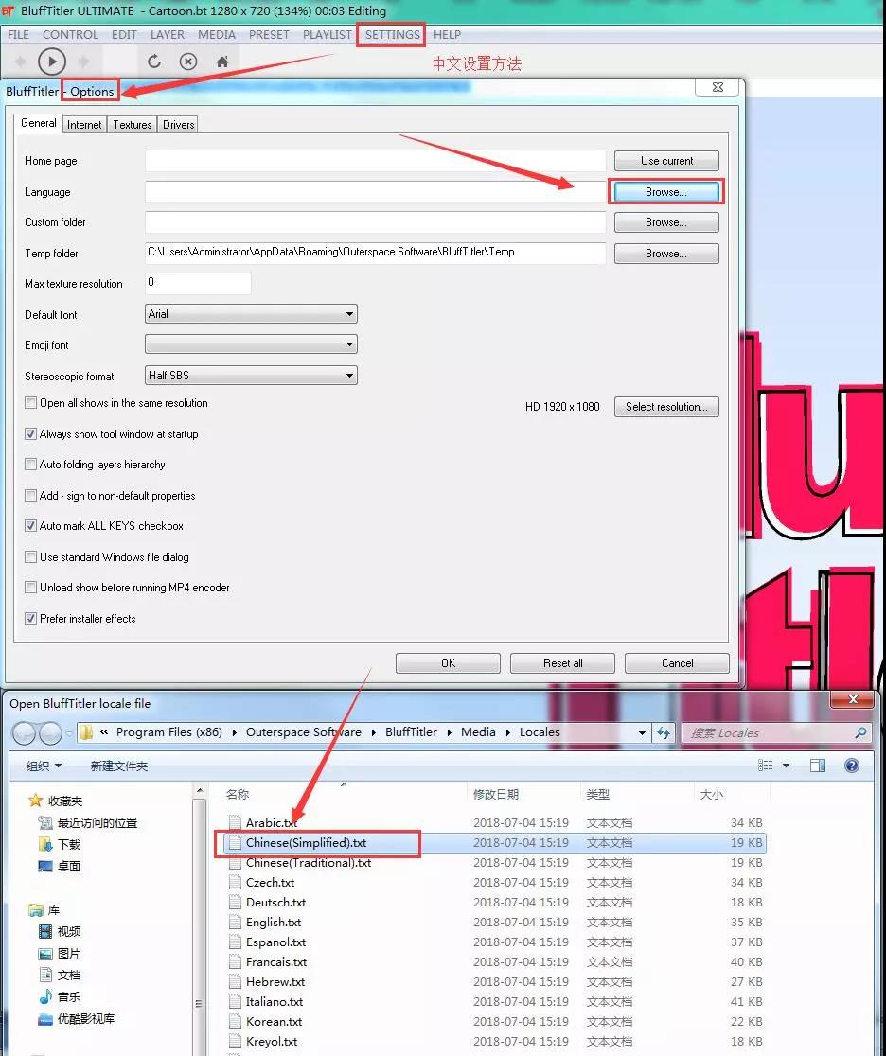Click the search magnifier icon in file dialog
Image resolution: width=886 pixels, height=1056 pixels.
coord(860,732)
